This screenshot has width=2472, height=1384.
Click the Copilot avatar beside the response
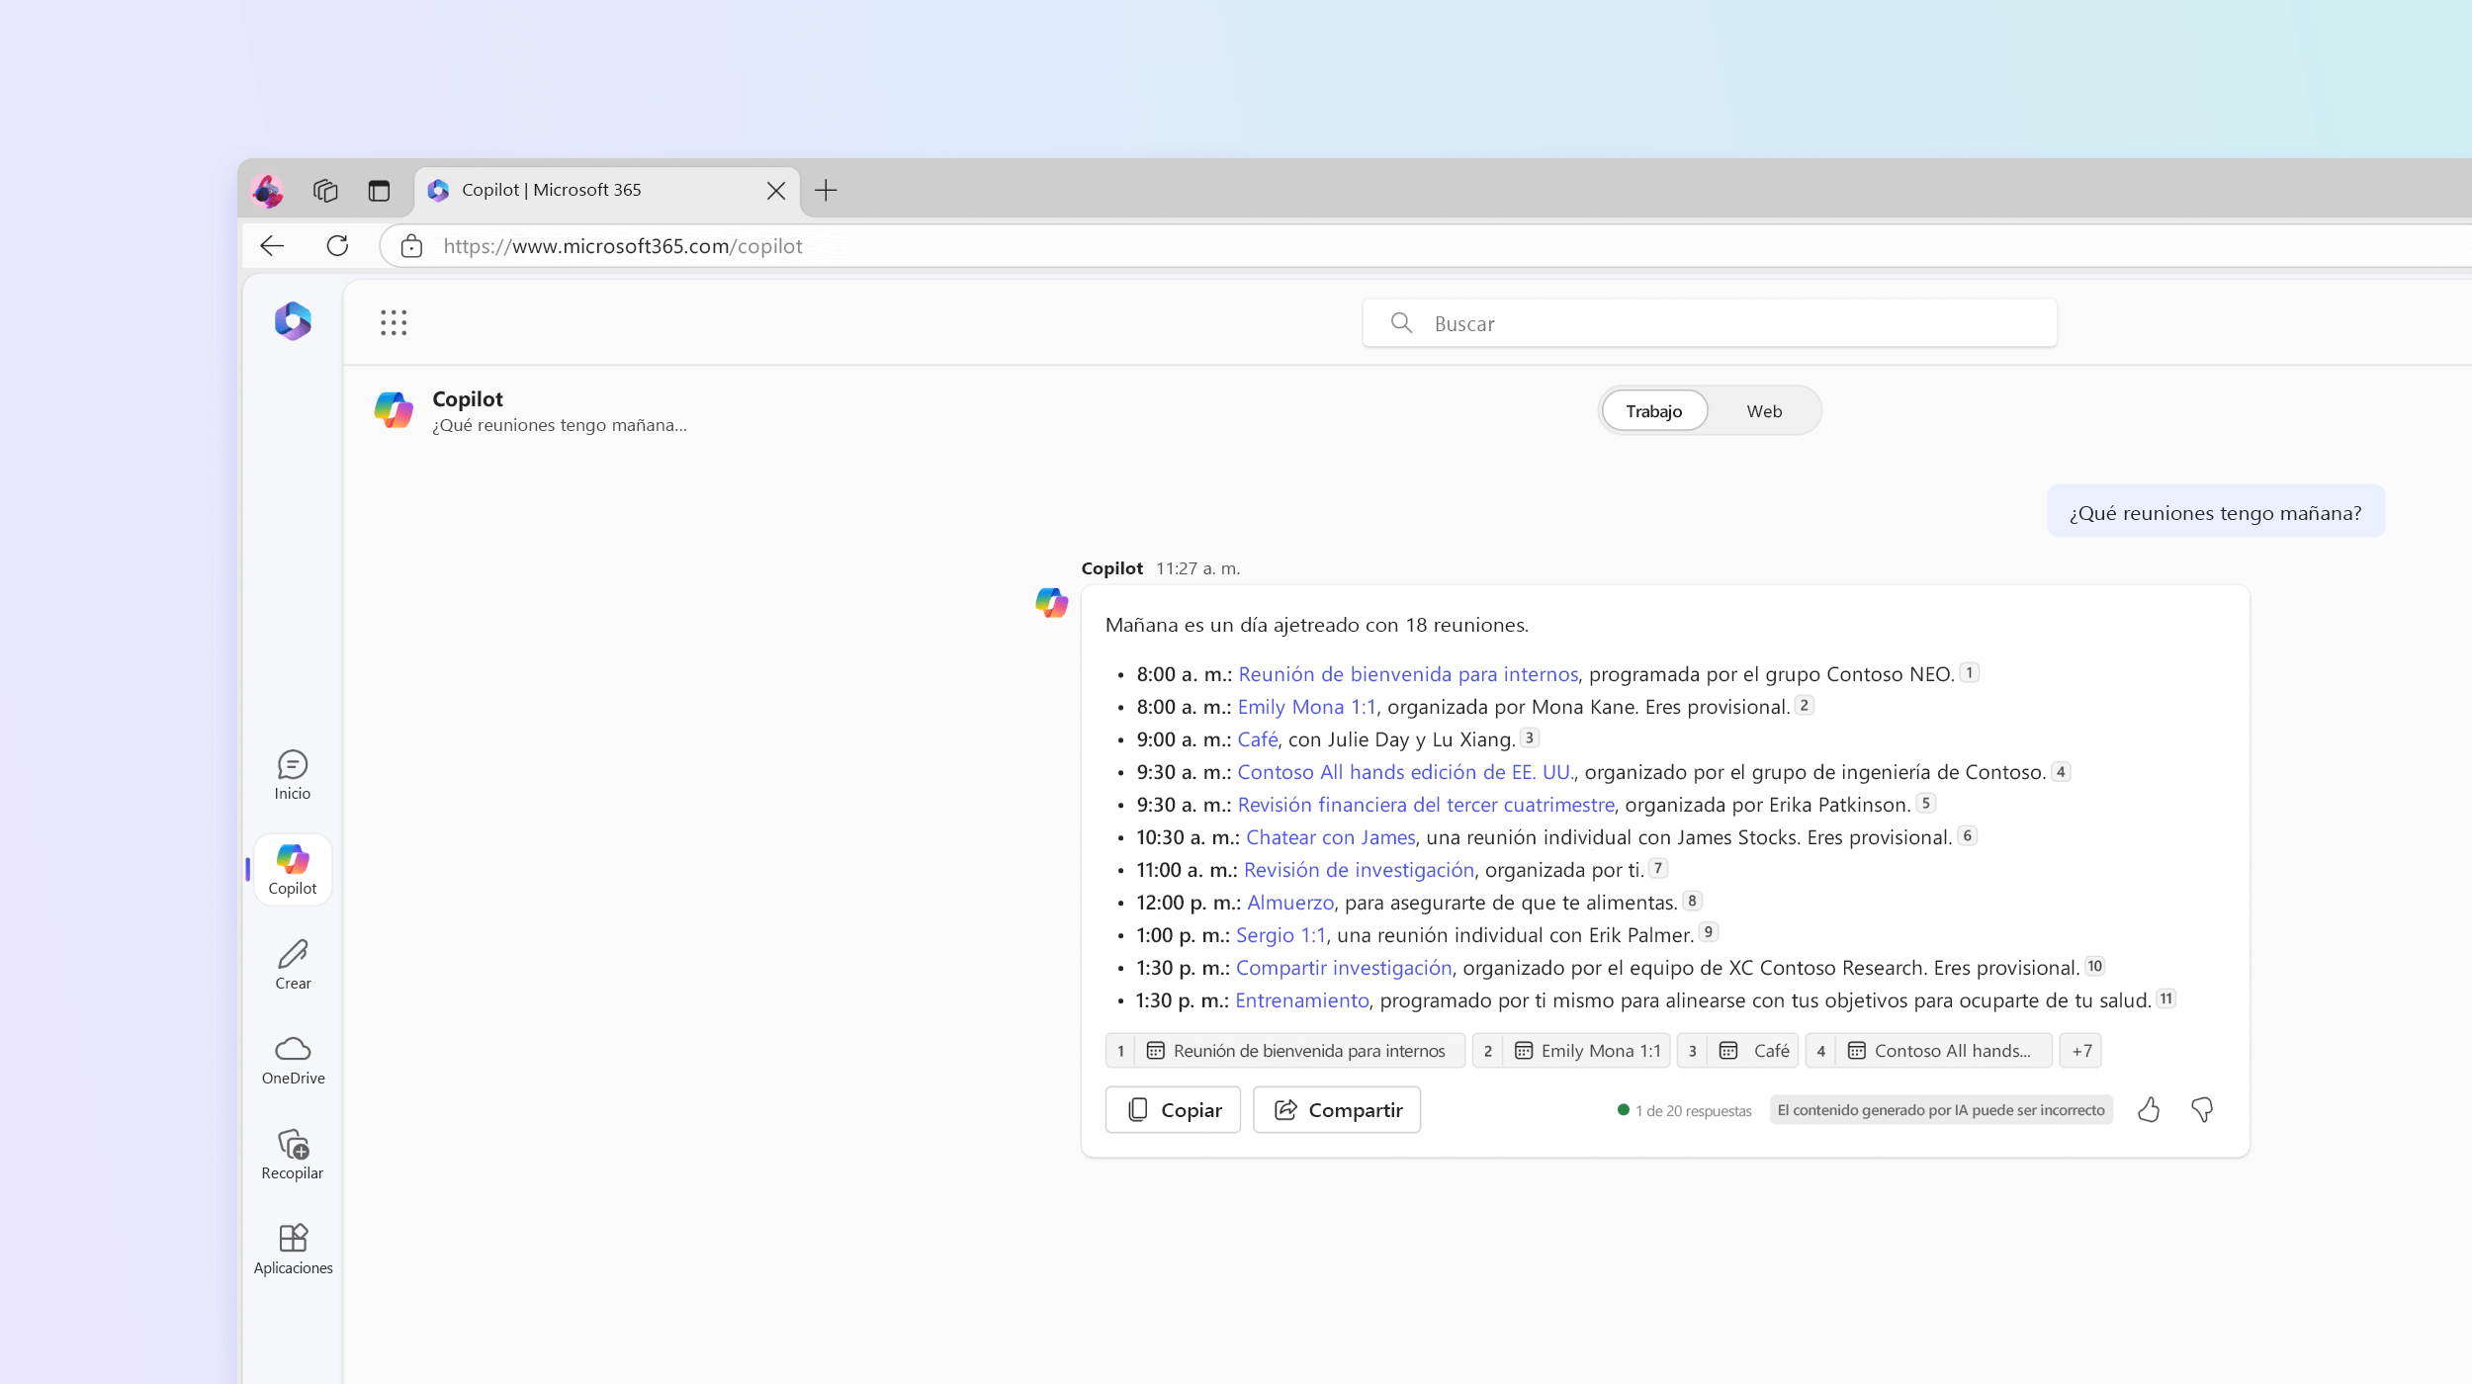(x=1051, y=603)
